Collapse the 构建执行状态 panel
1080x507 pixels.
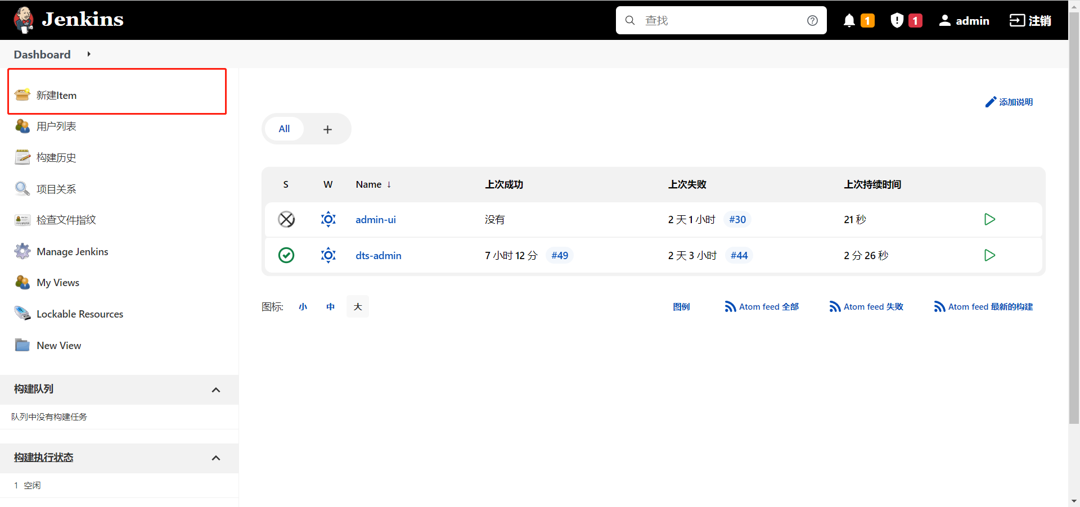tap(216, 458)
